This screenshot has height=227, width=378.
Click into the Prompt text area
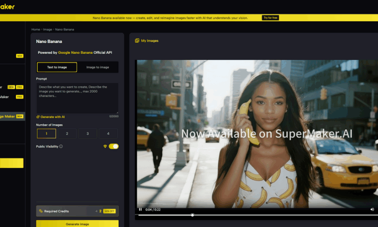click(78, 98)
